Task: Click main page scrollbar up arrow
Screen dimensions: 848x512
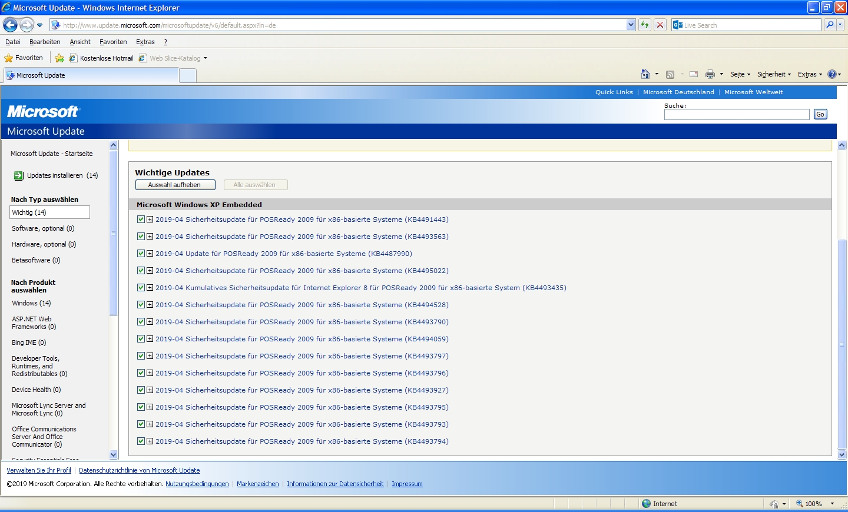Action: point(842,145)
